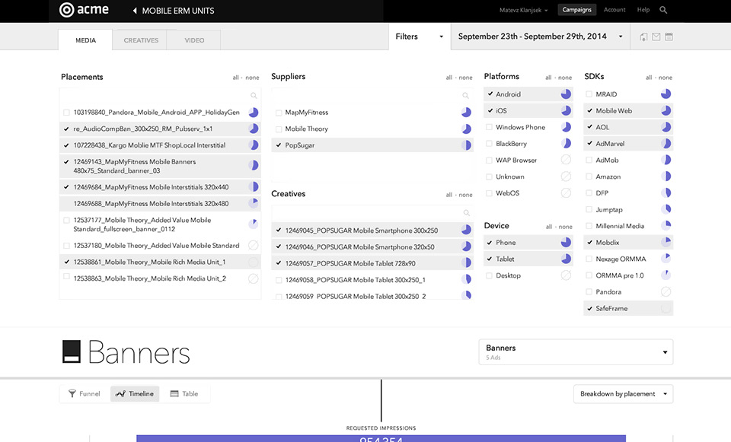Go back using arrow beside MOBILE ERM UNITS
The height and width of the screenshot is (442, 731).
coord(135,10)
